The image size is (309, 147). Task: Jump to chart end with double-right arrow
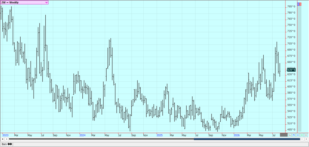[306, 139]
